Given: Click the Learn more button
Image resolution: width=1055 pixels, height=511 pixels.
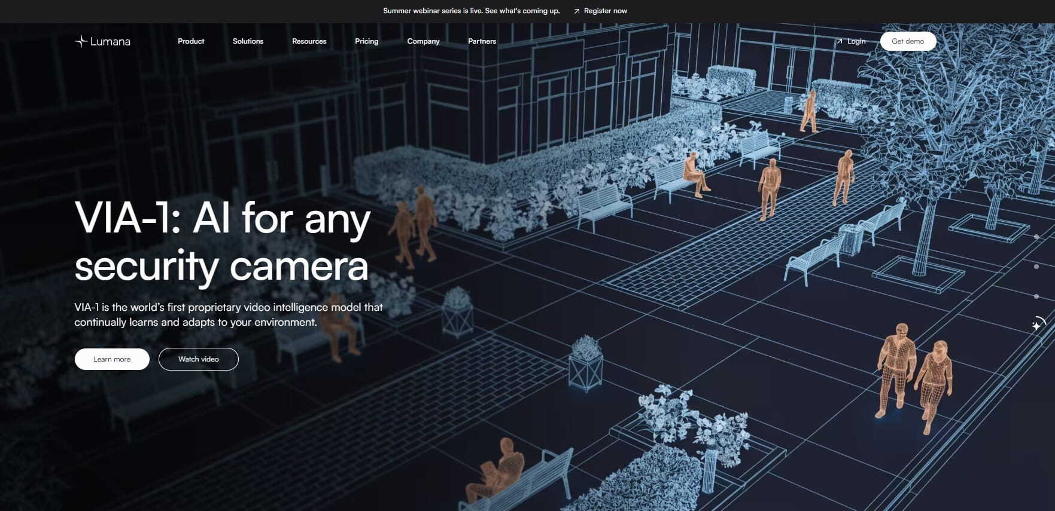Looking at the screenshot, I should pyautogui.click(x=112, y=359).
